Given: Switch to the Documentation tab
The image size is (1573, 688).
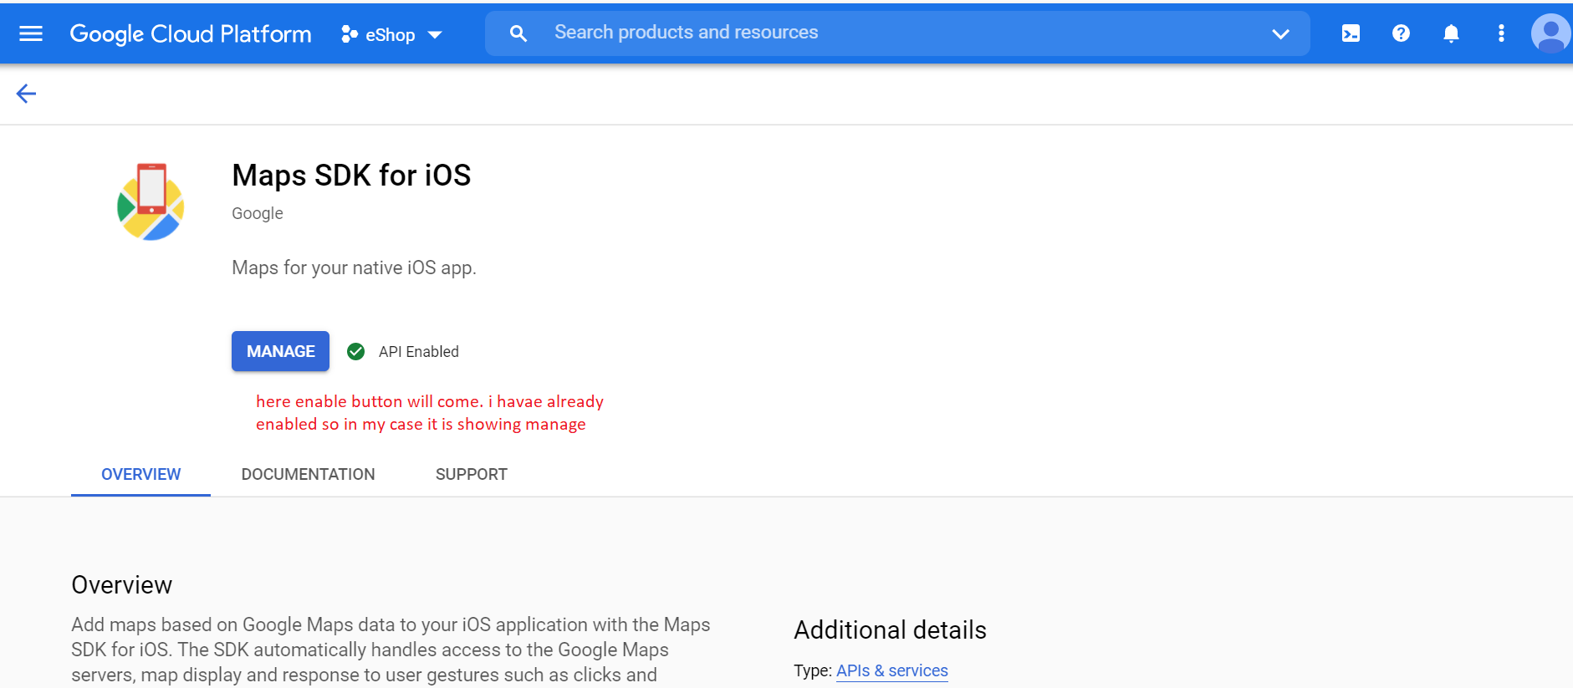Looking at the screenshot, I should point(308,474).
